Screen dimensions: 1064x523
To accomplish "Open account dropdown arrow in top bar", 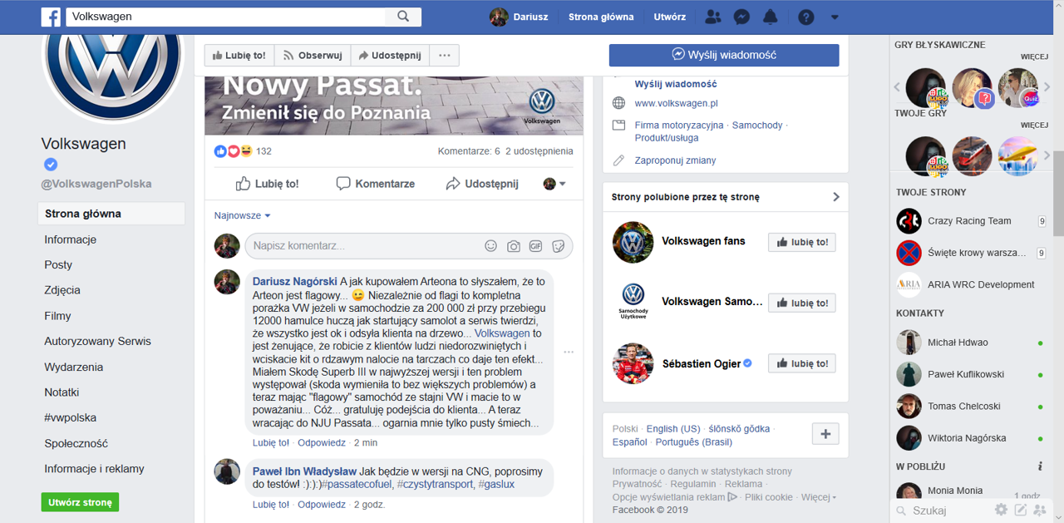I will [x=835, y=17].
